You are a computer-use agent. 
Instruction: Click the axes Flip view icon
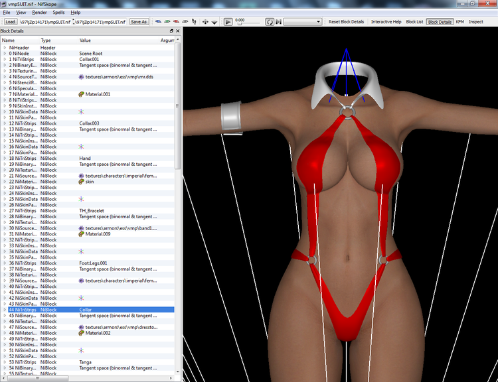click(205, 22)
